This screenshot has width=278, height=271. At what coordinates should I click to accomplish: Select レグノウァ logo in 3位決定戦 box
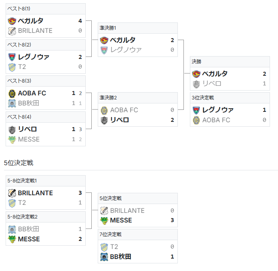tap(196, 110)
